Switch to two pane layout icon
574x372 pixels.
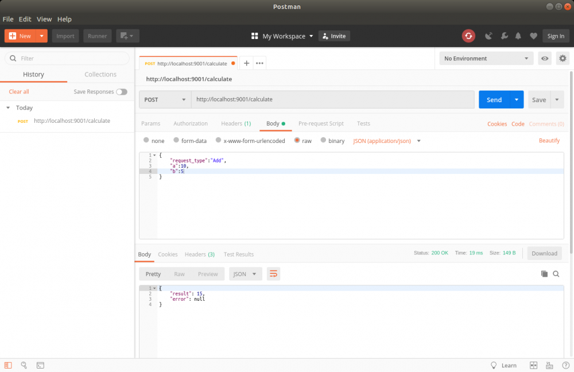[x=533, y=365]
